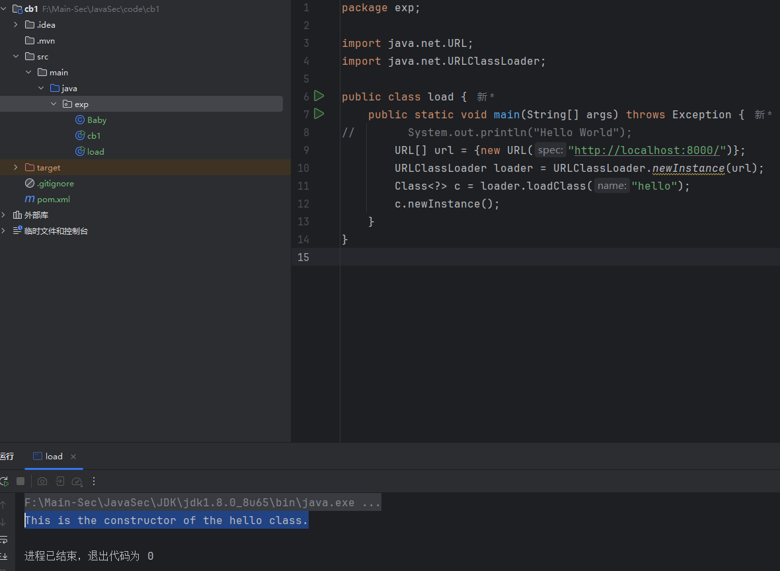This screenshot has width=780, height=571.
Task: Click the Baby class icon
Action: (x=79, y=120)
